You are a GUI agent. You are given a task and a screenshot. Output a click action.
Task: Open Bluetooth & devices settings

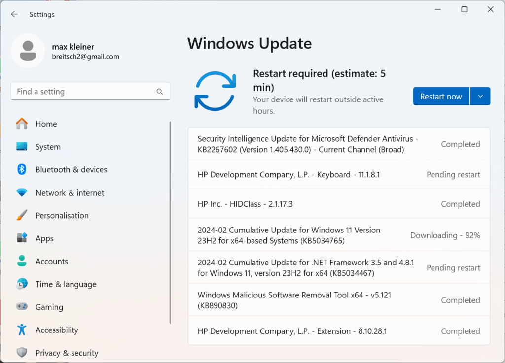71,169
